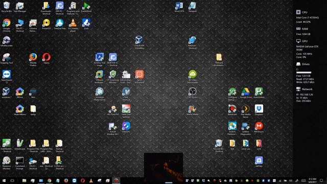Open Universal Media Server icon

[100, 94]
